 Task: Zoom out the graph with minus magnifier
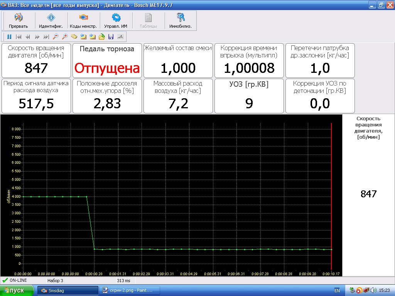(x=56, y=37)
